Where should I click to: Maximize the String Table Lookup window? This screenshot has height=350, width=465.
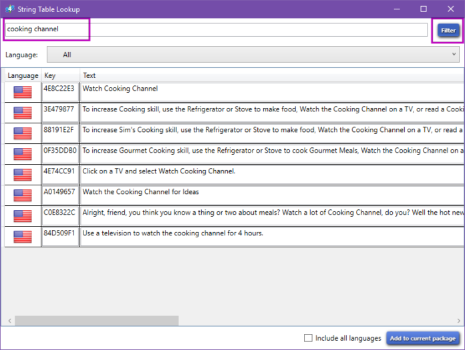tap(423, 9)
